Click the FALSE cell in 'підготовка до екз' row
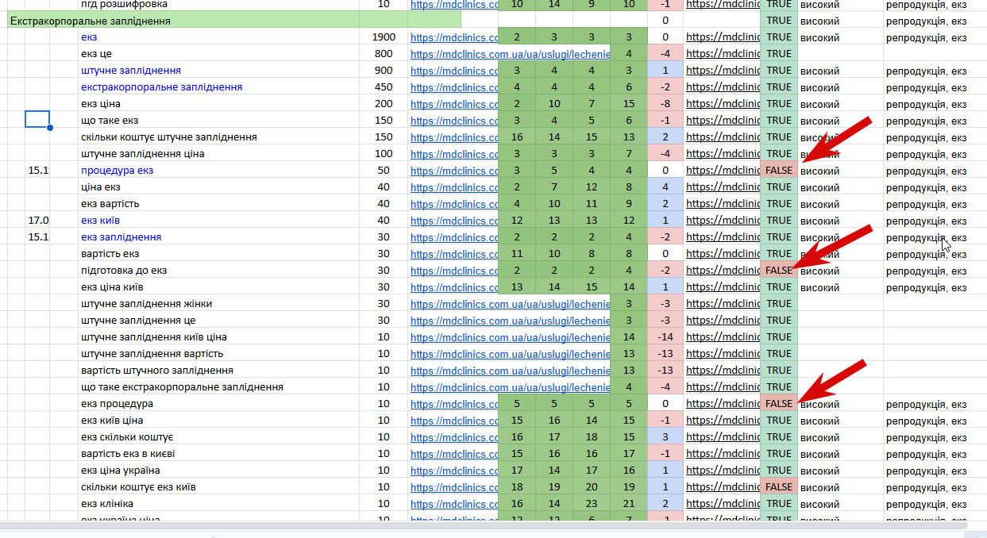Screen dimensions: 987x538 click(x=779, y=271)
